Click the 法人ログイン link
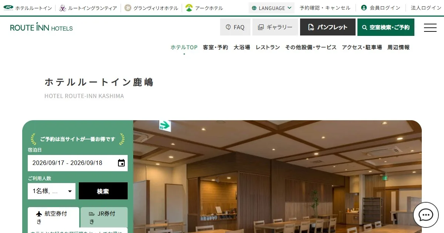This screenshot has width=444, height=233. click(x=426, y=8)
